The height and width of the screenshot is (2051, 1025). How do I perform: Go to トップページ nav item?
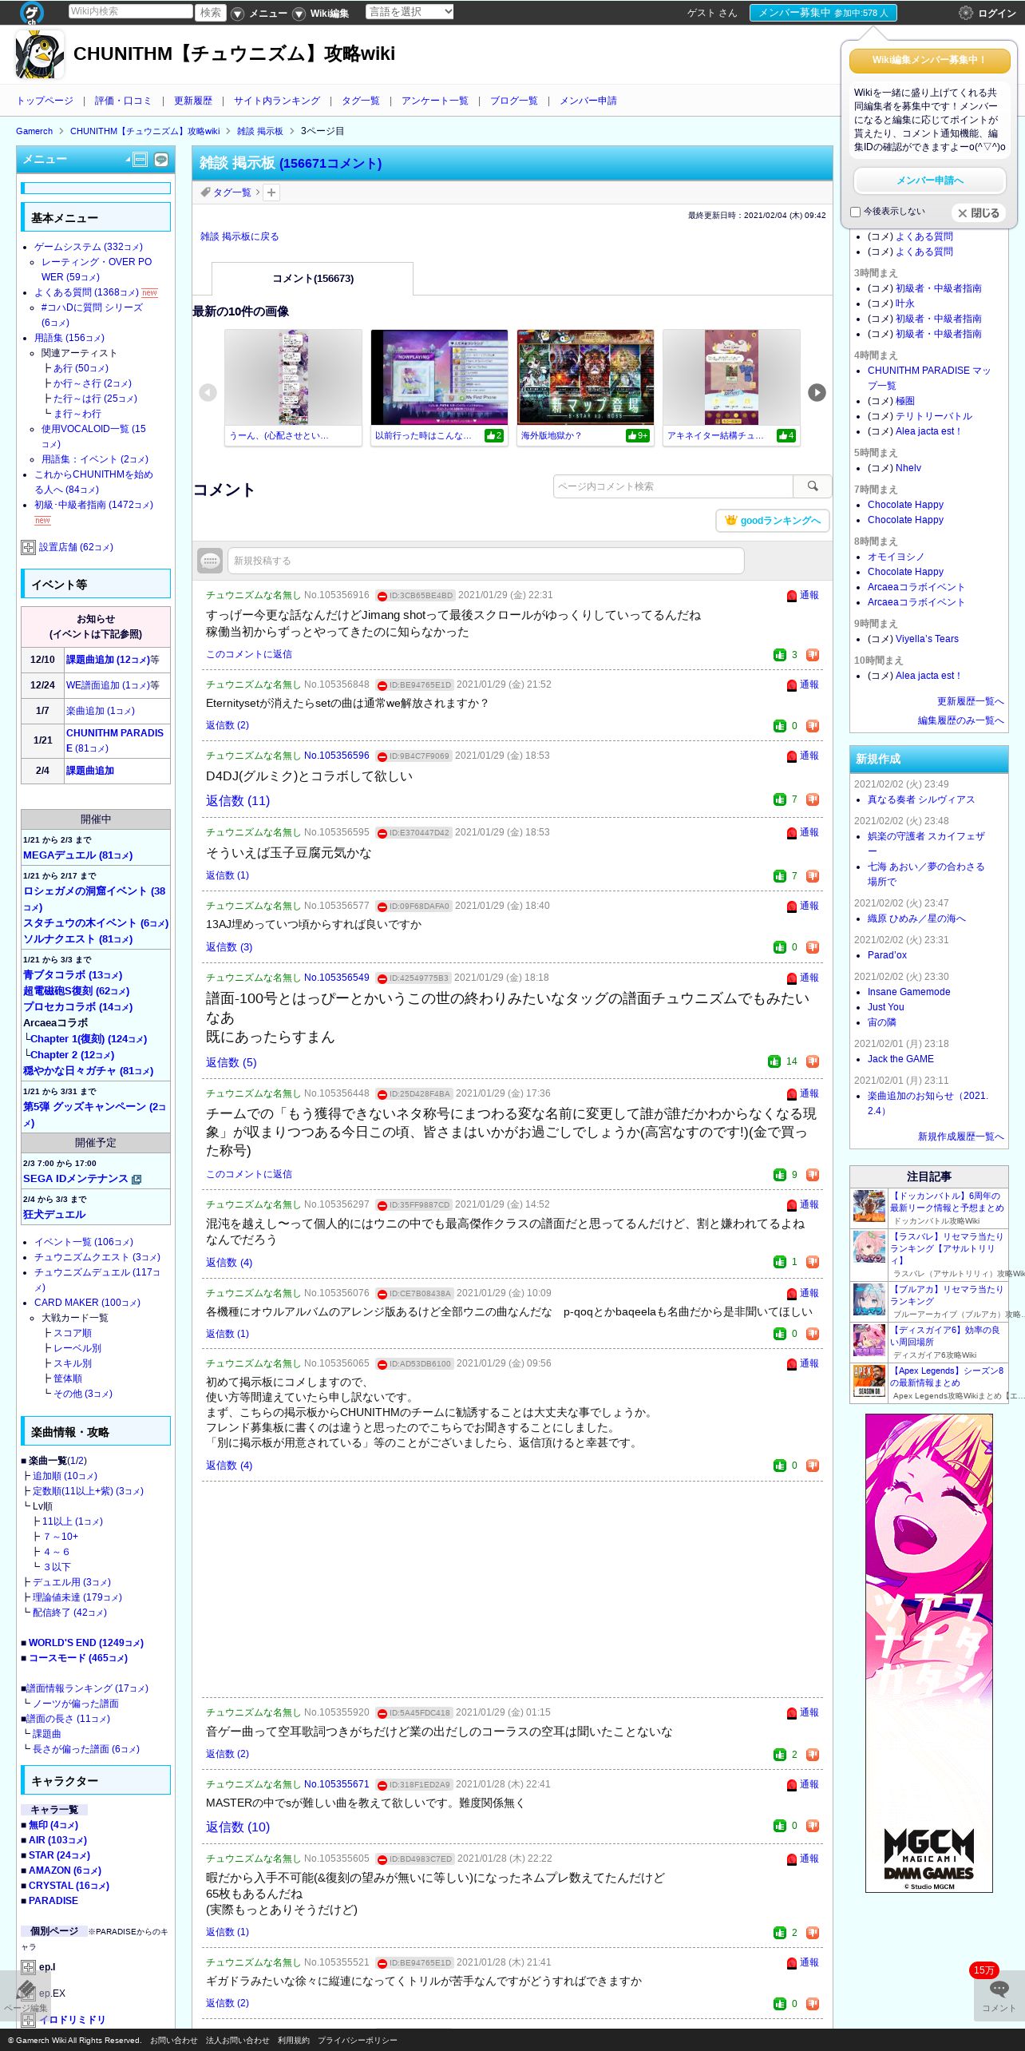click(x=45, y=101)
